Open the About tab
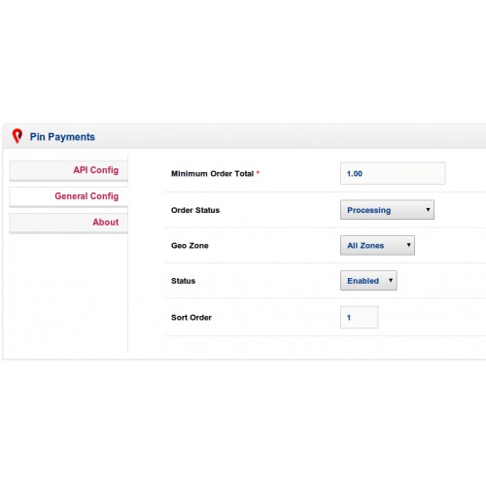Image resolution: width=486 pixels, height=486 pixels. click(69, 223)
